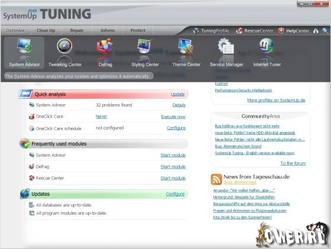
Task: Open the Internet Tuner globe icon
Action: tap(267, 46)
